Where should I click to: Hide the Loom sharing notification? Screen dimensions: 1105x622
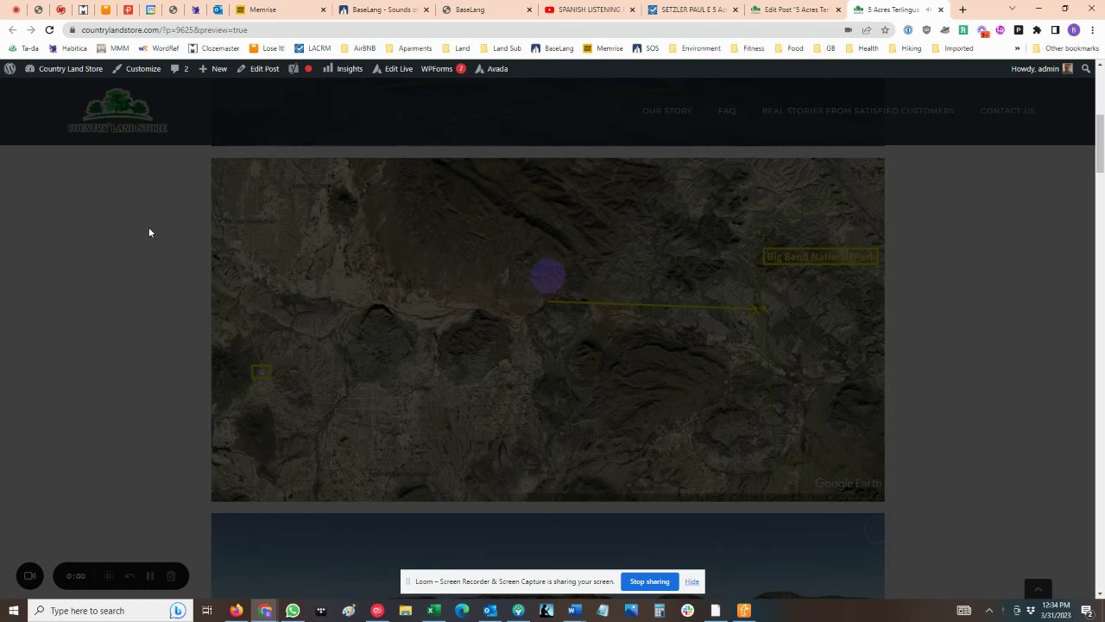click(691, 581)
